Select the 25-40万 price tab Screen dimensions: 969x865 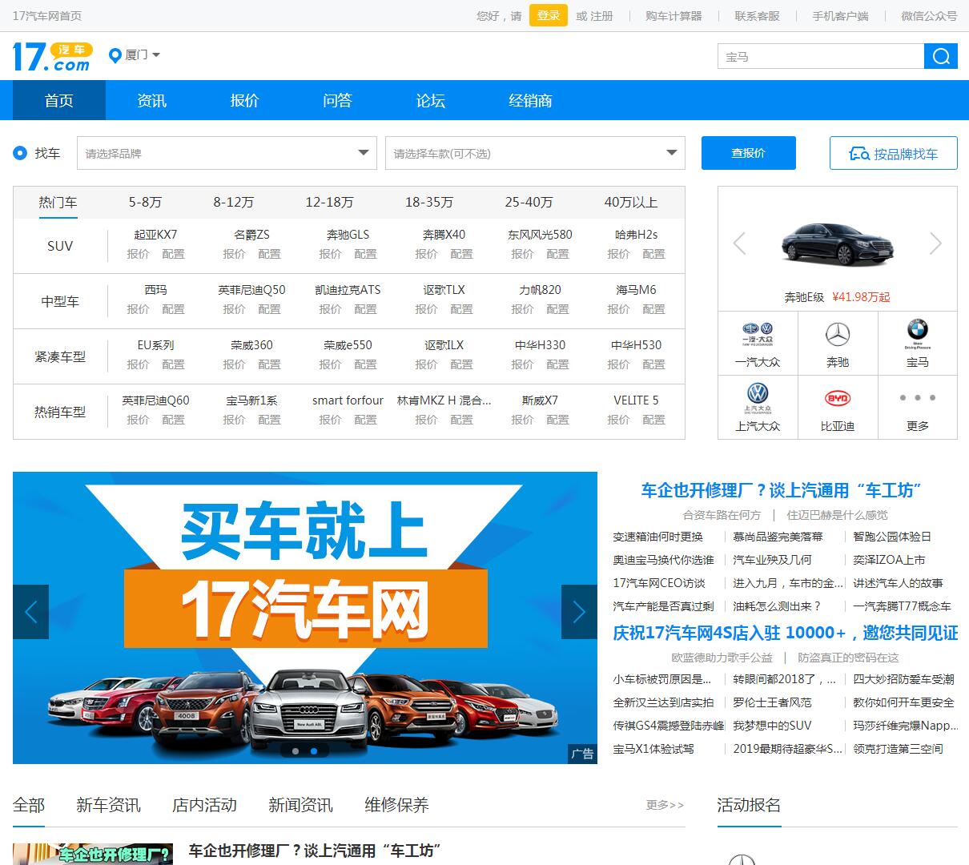tap(529, 203)
